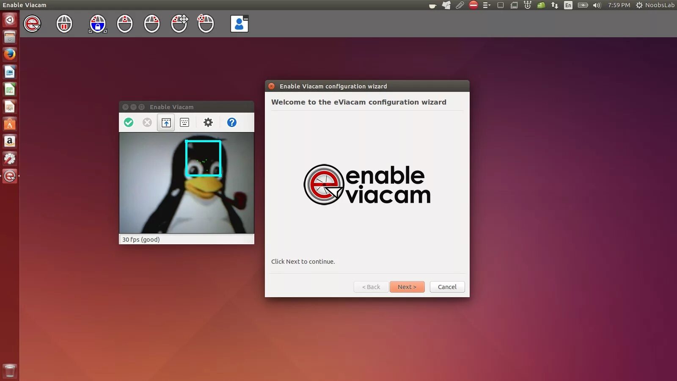The width and height of the screenshot is (677, 381).
Task: Open the En keyboard layout indicator
Action: (x=568, y=5)
